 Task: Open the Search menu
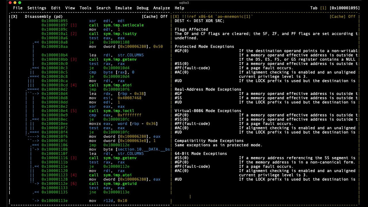click(103, 8)
